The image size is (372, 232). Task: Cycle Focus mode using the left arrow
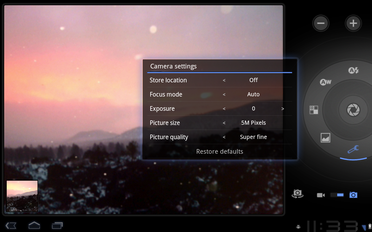[224, 94]
